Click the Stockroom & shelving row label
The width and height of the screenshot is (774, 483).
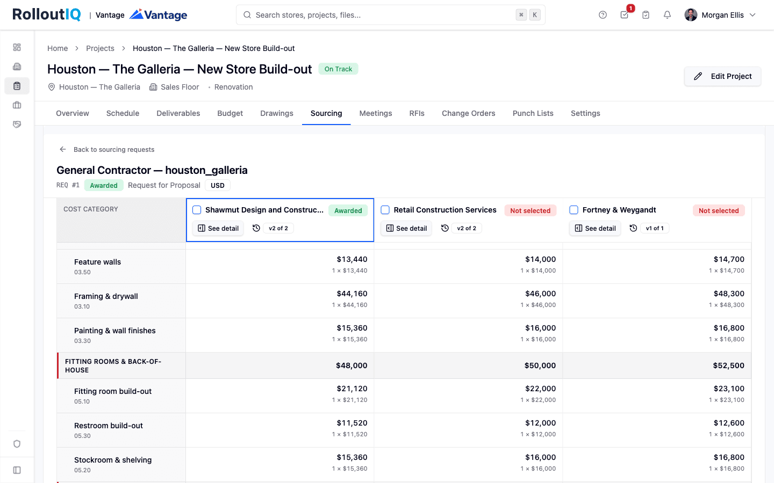tap(113, 460)
